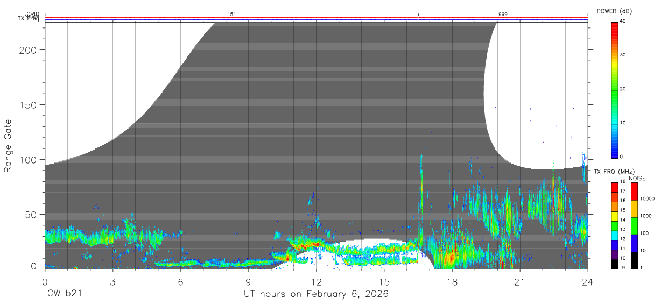661x305 pixels.
Task: Click the 3 hour tick on the time axis
Action: 112,282
